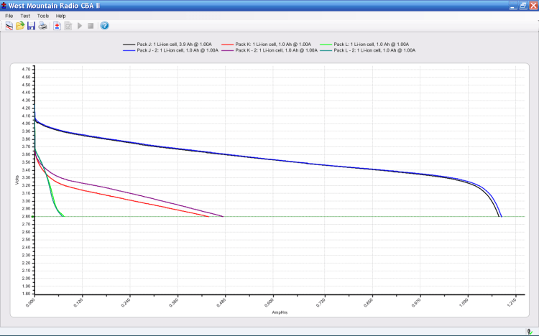
Task: Print the chart using the printer icon
Action: 42,26
